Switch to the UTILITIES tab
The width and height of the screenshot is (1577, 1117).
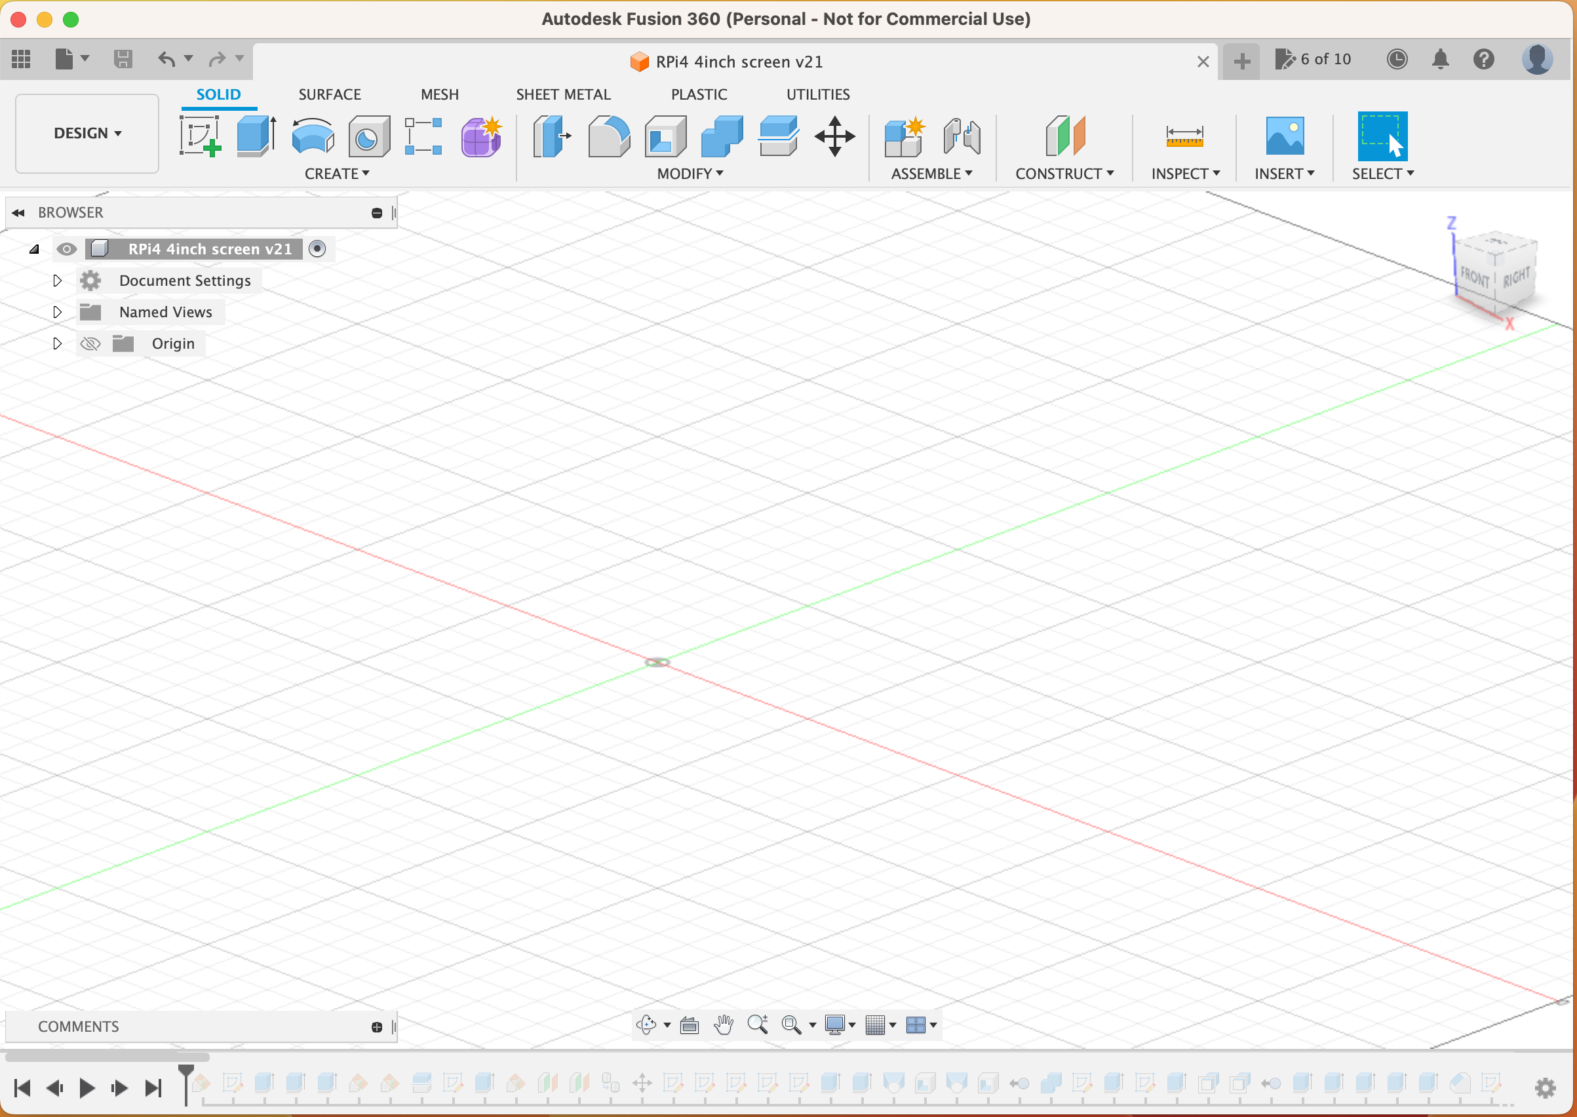(818, 95)
